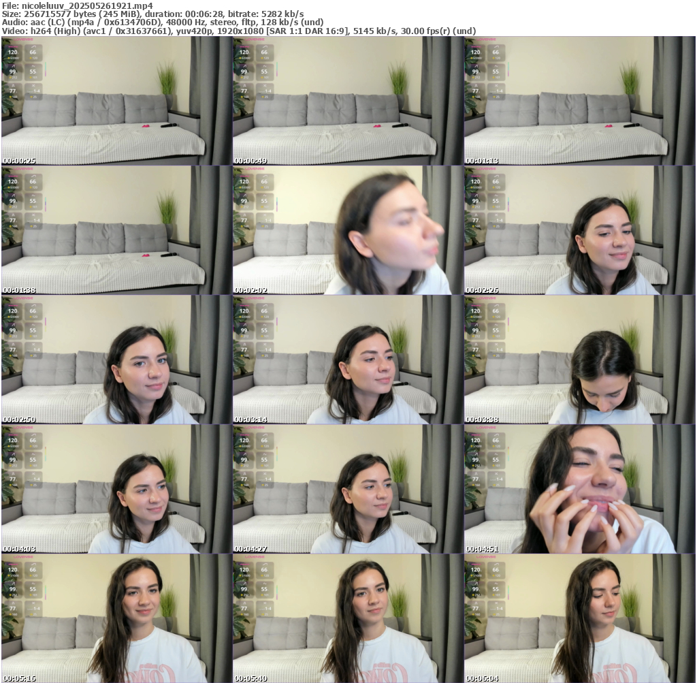Click the 55 tile in the first frame

[33, 72]
